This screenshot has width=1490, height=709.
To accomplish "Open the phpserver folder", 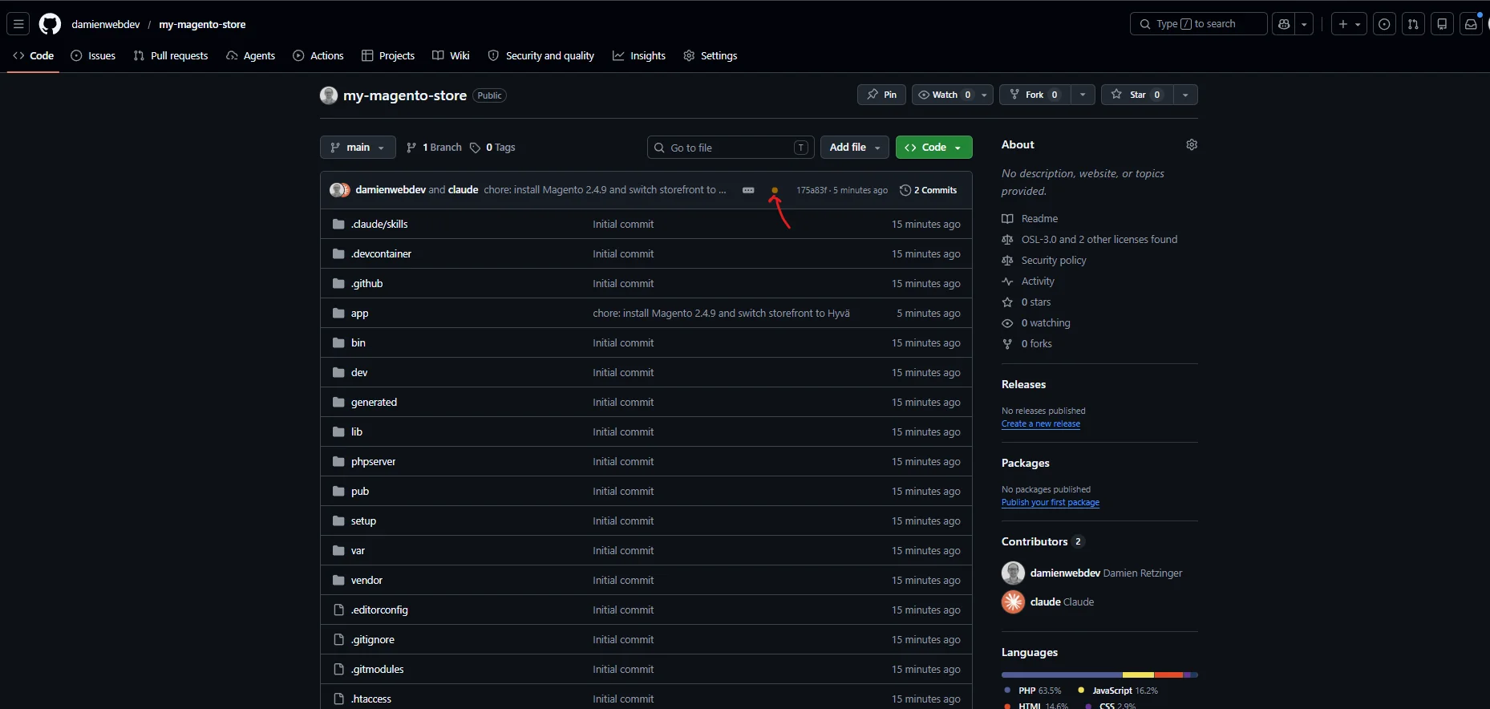I will [373, 461].
